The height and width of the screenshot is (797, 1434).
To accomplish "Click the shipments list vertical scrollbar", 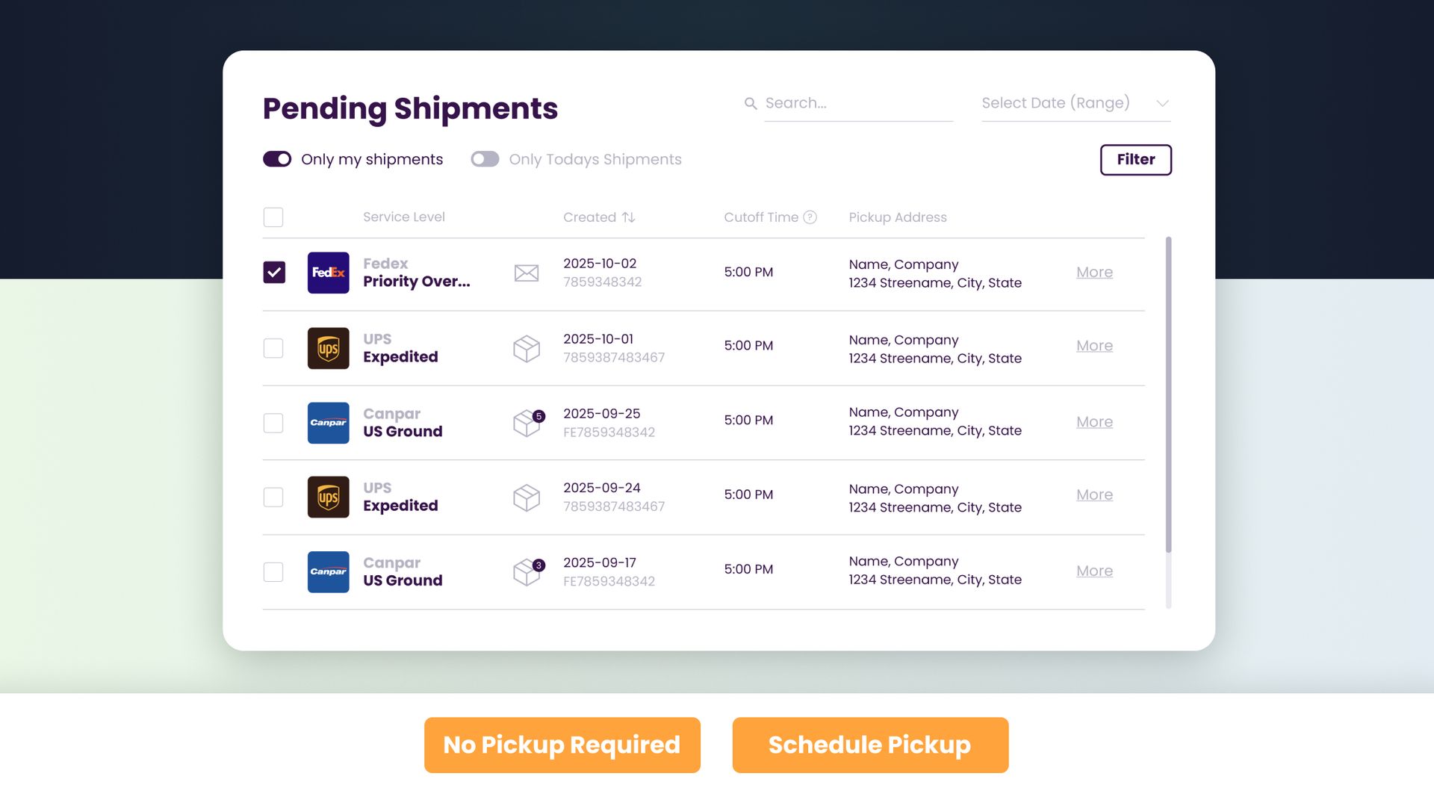I will point(1168,394).
